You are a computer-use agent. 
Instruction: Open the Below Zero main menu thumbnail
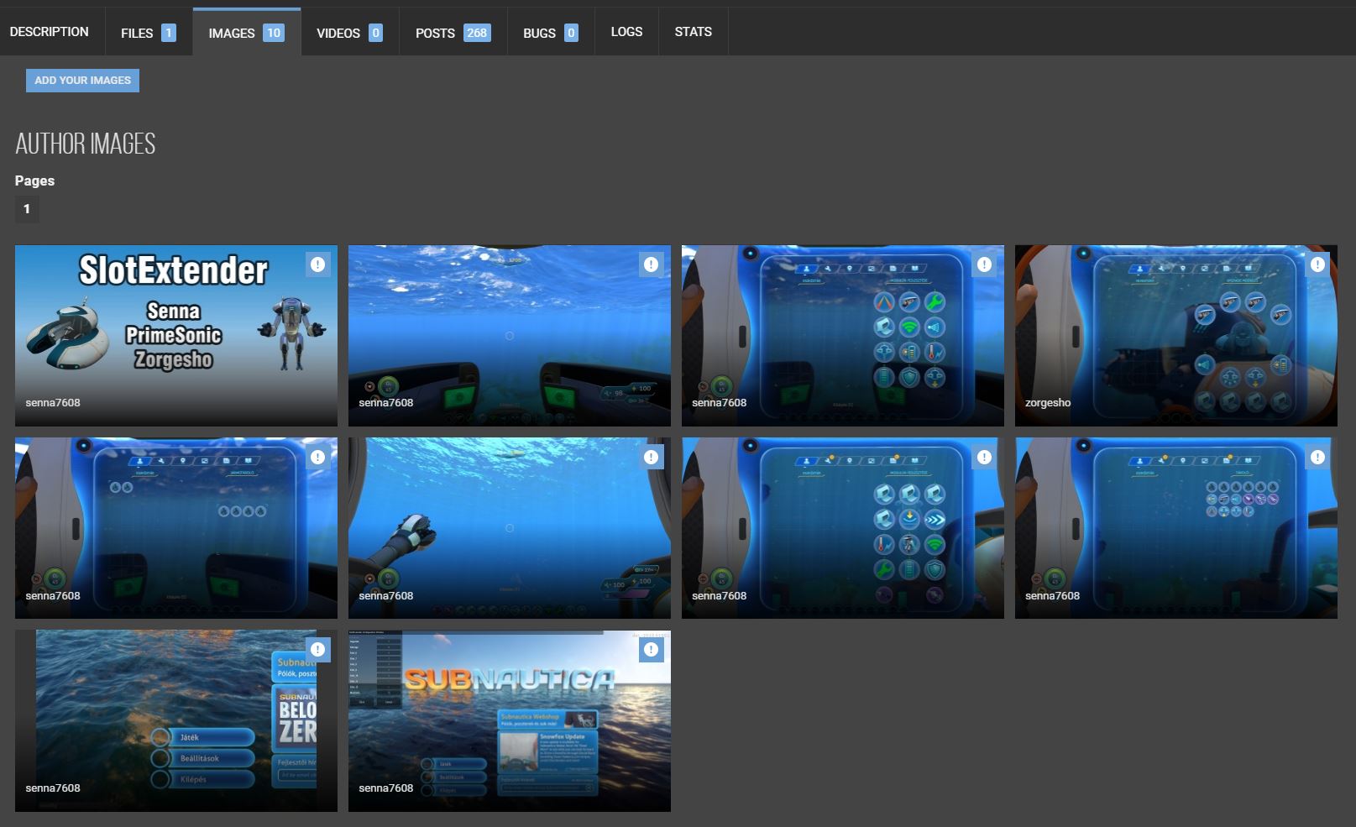pos(176,720)
